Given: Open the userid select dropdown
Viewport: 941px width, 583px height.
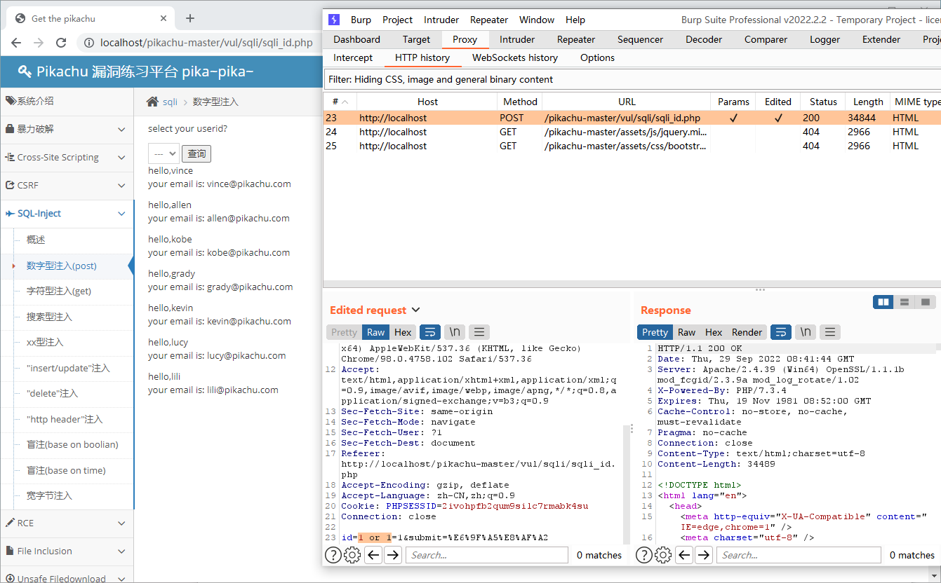Looking at the screenshot, I should [x=163, y=153].
